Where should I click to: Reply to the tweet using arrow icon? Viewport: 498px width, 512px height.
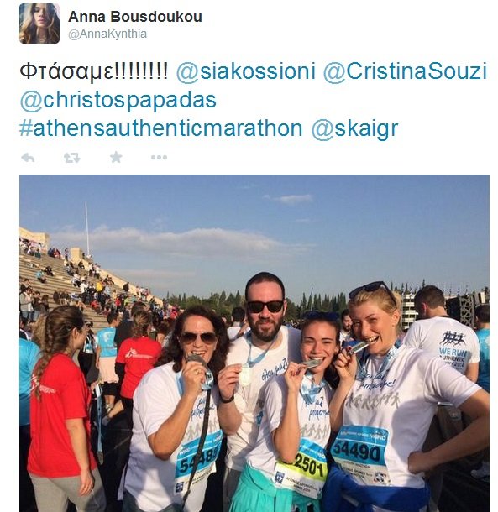28,158
